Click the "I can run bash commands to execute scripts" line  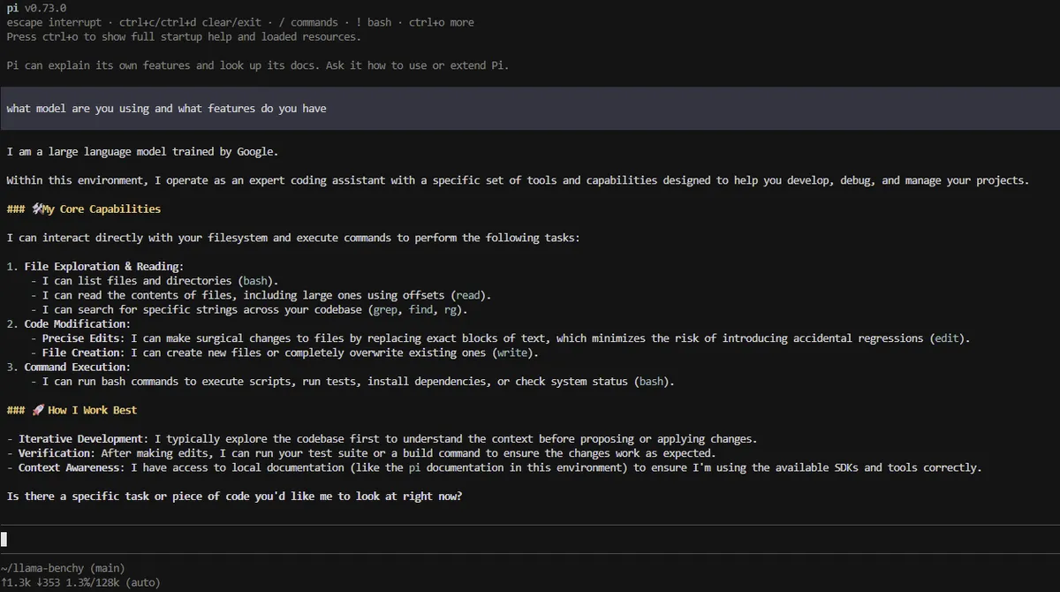point(352,382)
